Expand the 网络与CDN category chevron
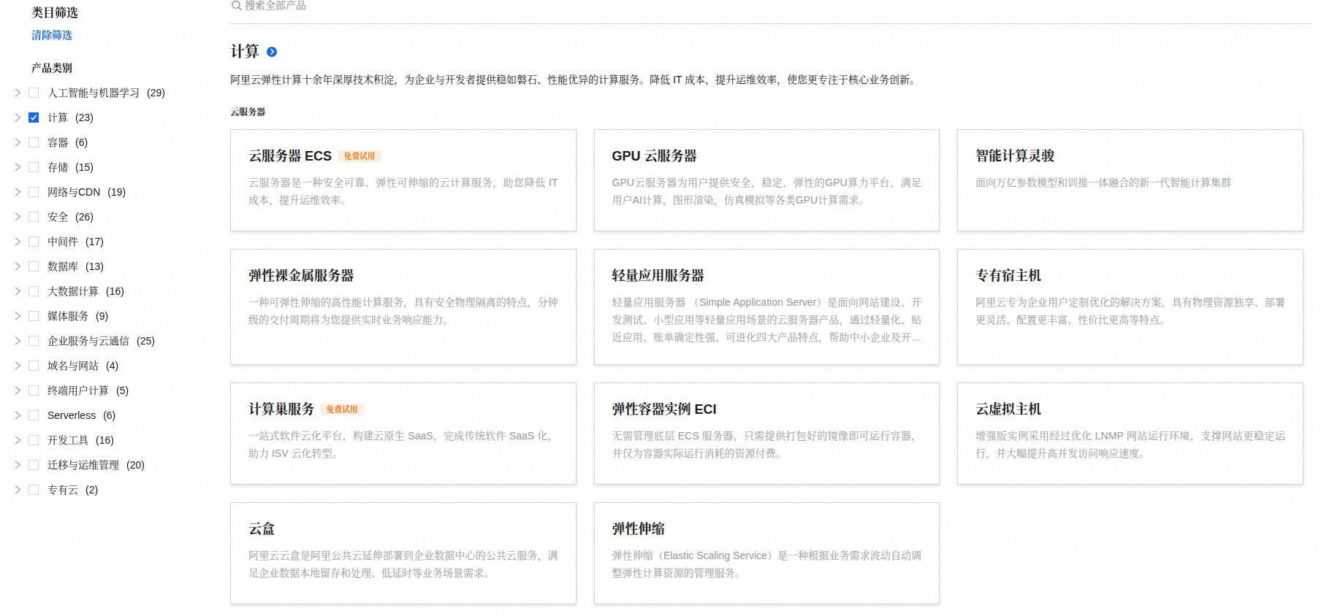This screenshot has width=1324, height=616. 18,192
